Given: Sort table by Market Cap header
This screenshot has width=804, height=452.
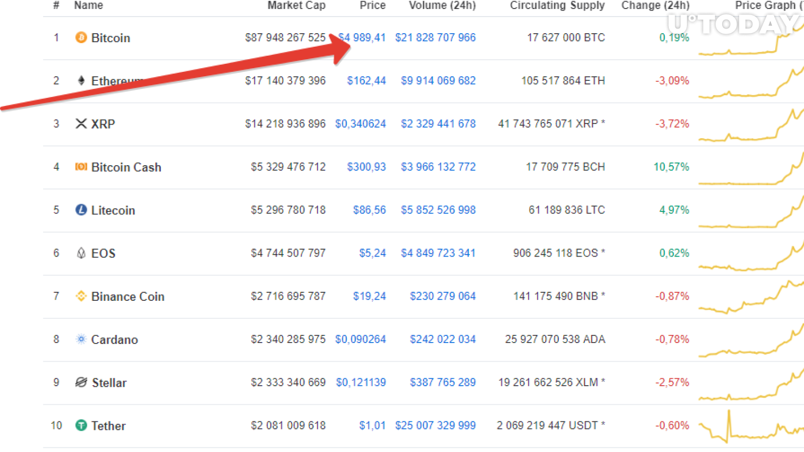Looking at the screenshot, I should click(296, 5).
